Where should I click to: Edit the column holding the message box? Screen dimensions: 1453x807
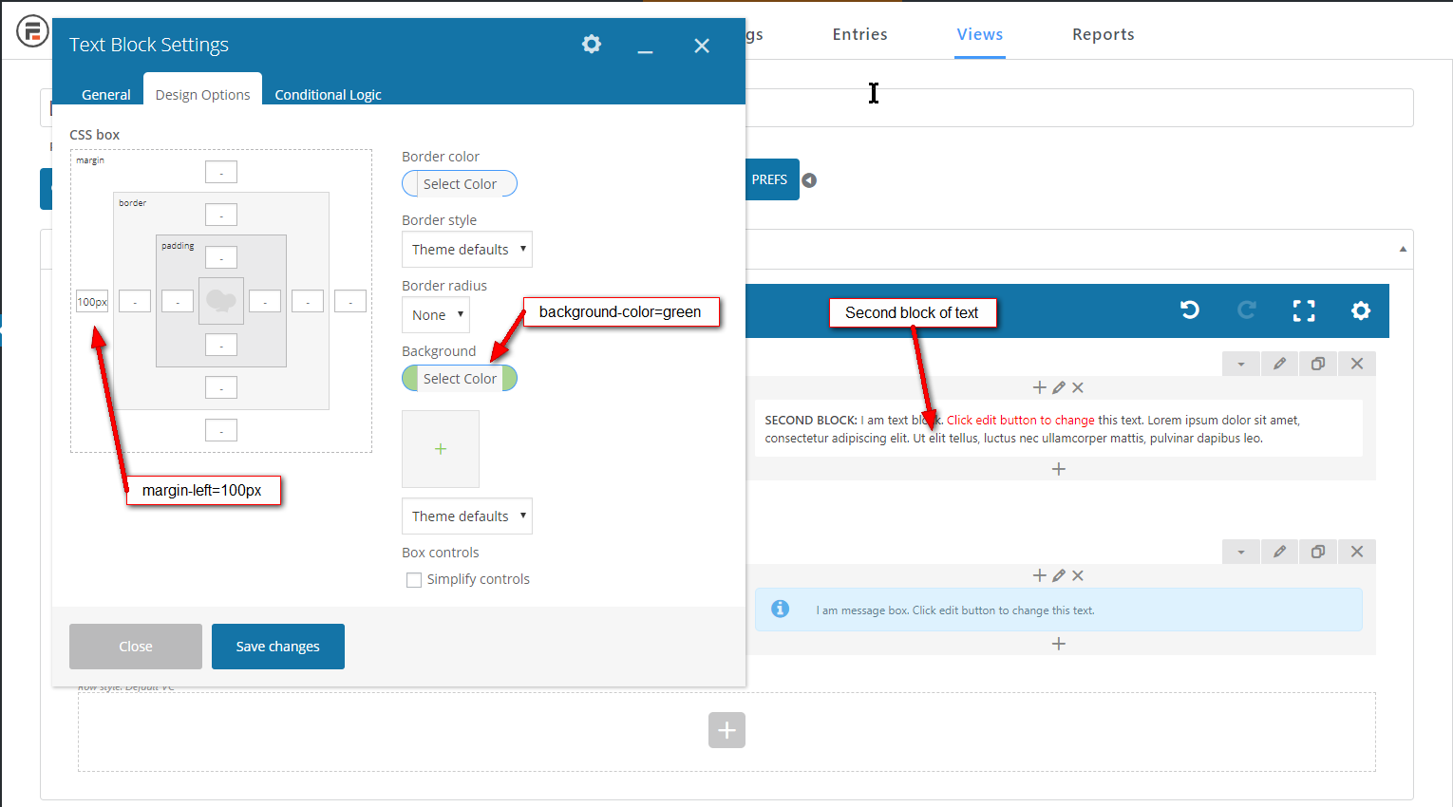coord(1059,575)
